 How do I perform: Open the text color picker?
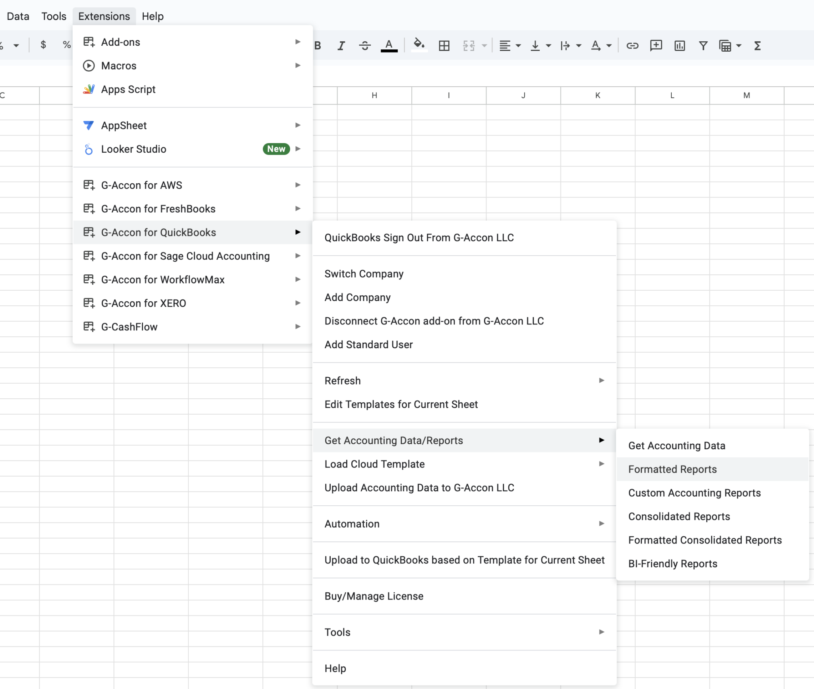tap(389, 46)
